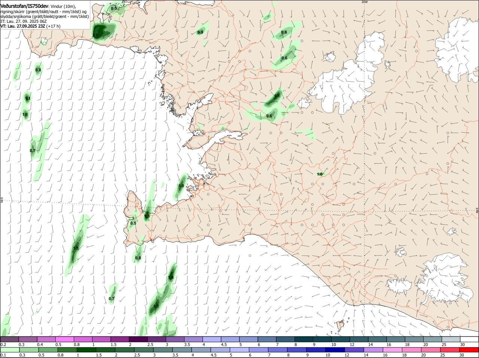Click the northernmost 0.6 precipitation label

click(284, 32)
